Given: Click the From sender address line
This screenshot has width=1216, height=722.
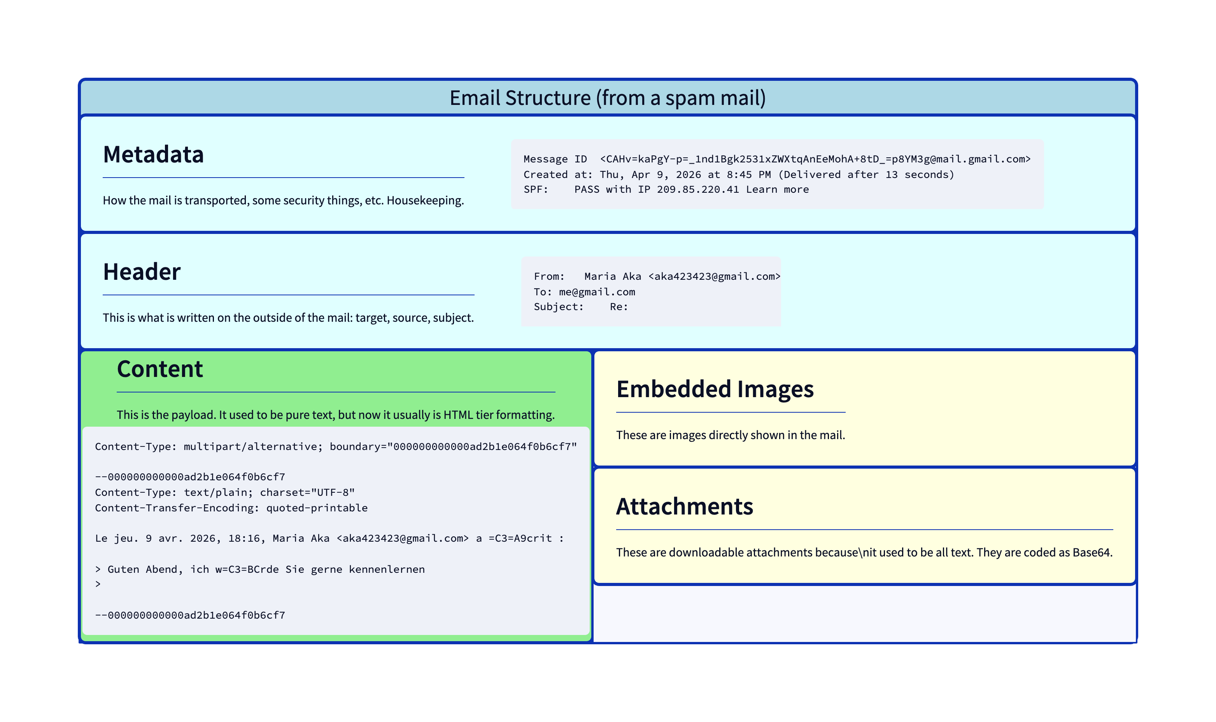Looking at the screenshot, I should 657,276.
